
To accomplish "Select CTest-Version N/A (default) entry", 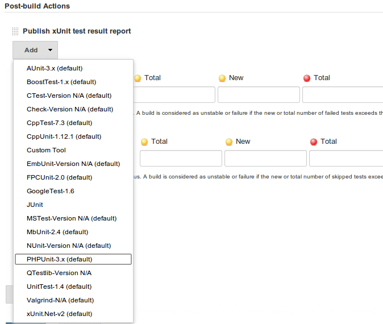I will 73,95.
